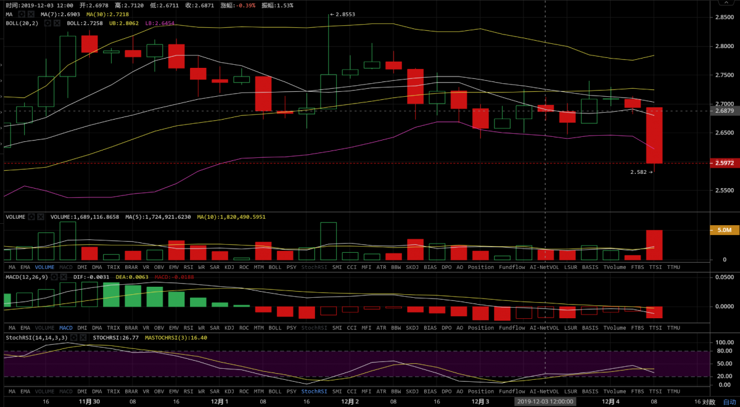Select SAR tab in row below MACD panel

(x=215, y=328)
